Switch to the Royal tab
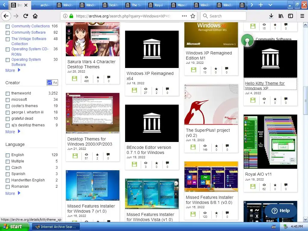 click(x=157, y=5)
